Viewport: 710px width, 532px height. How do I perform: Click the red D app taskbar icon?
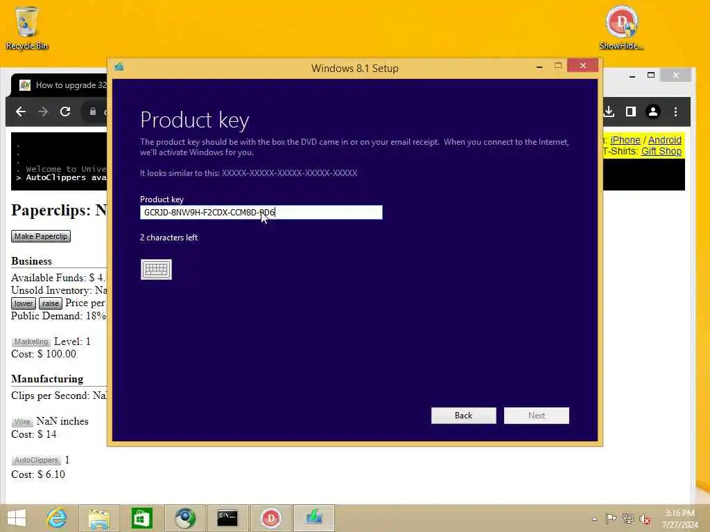[x=270, y=518]
